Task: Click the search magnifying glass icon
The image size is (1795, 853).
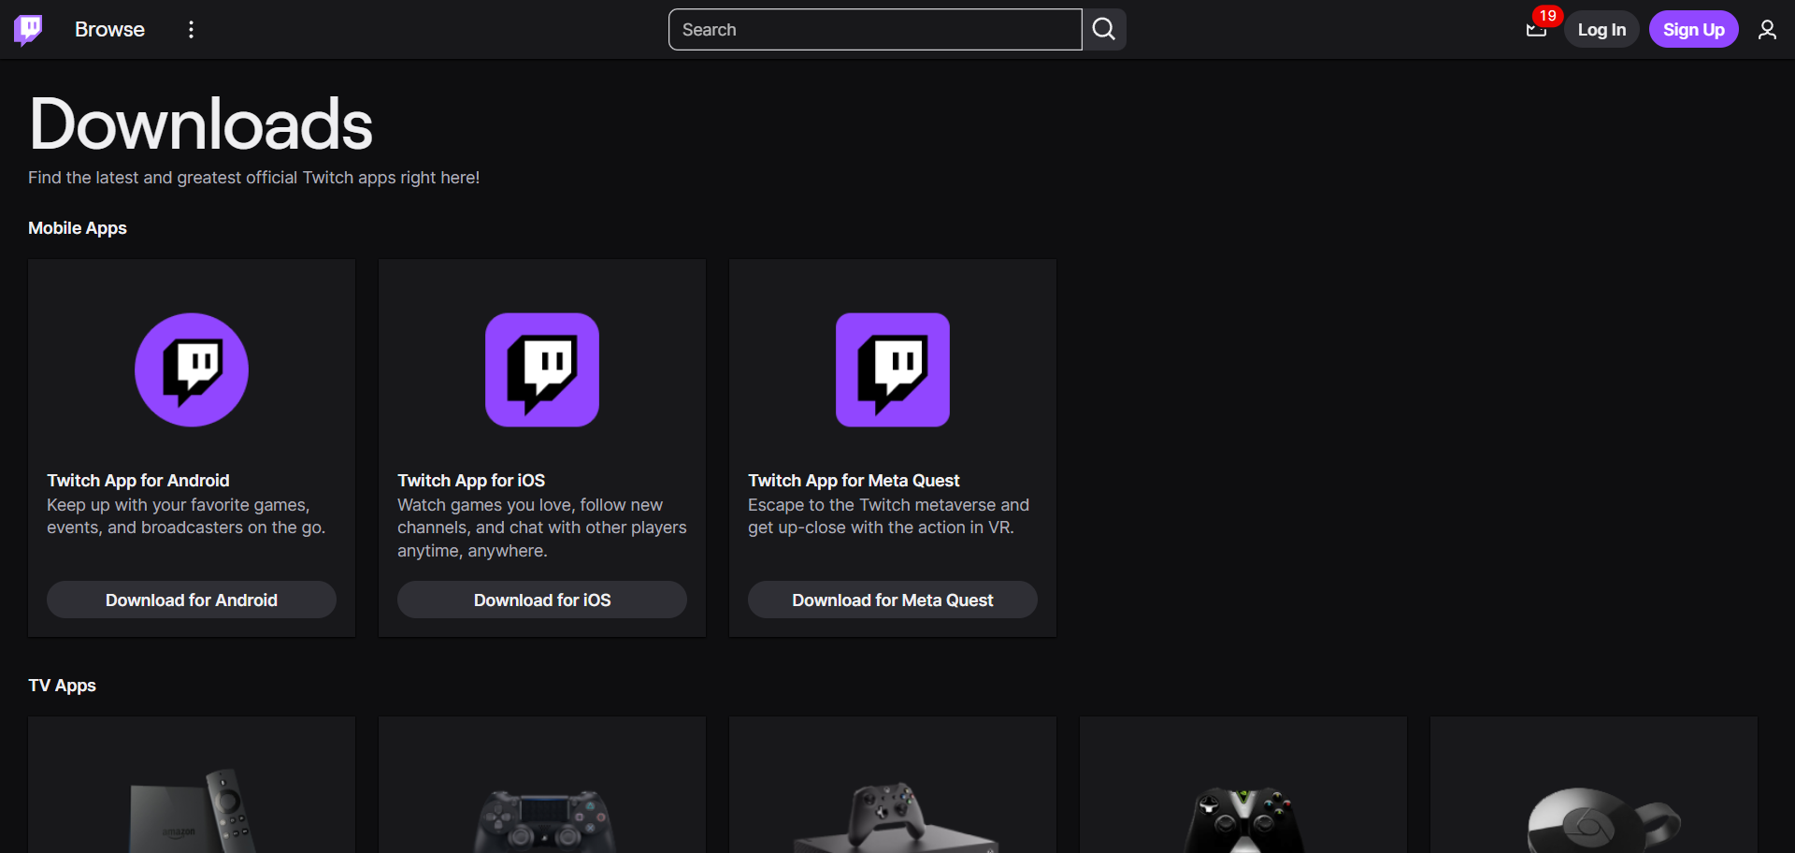Action: [1103, 29]
